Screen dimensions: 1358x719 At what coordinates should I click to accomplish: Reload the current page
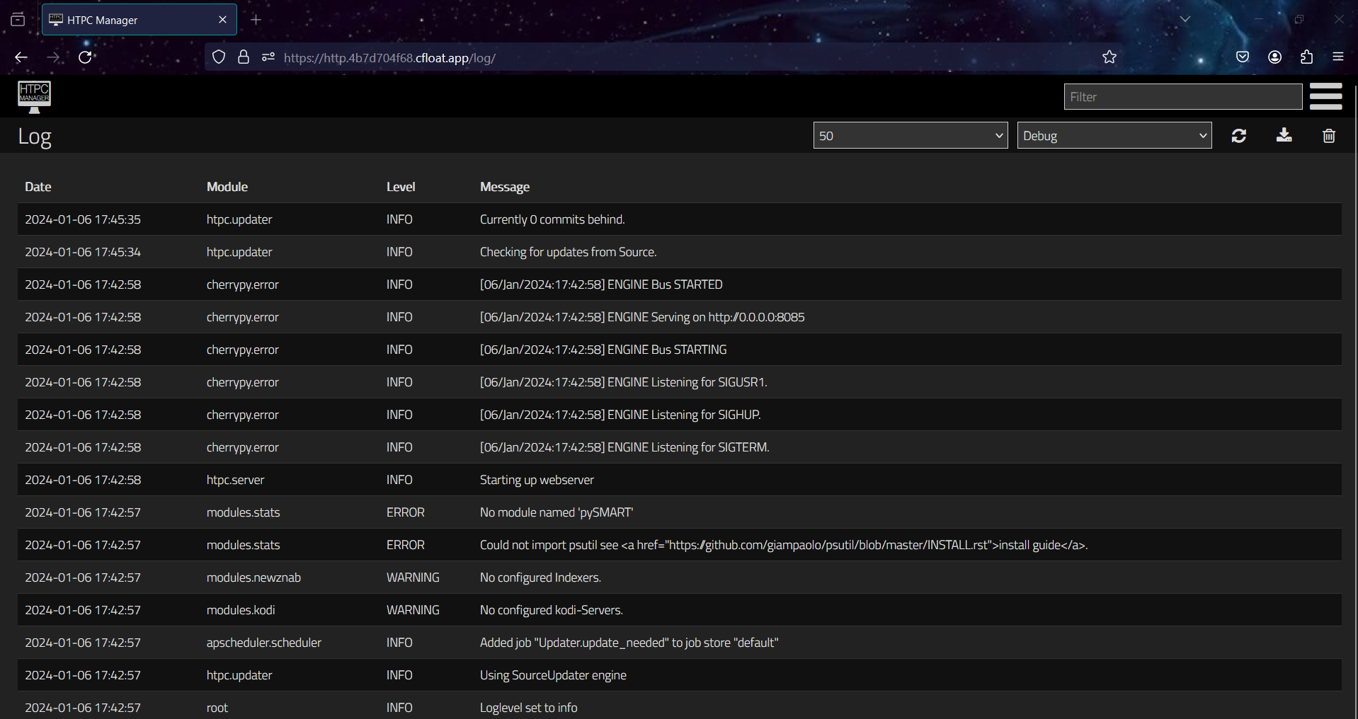85,57
